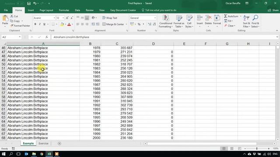Align text right in cell
This screenshot has height=157, width=280.
click(87, 24)
